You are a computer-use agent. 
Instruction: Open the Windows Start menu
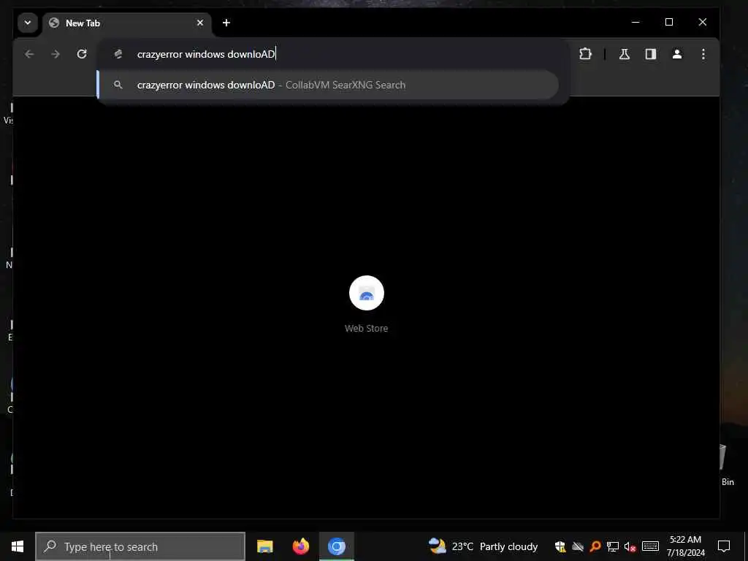click(18, 546)
